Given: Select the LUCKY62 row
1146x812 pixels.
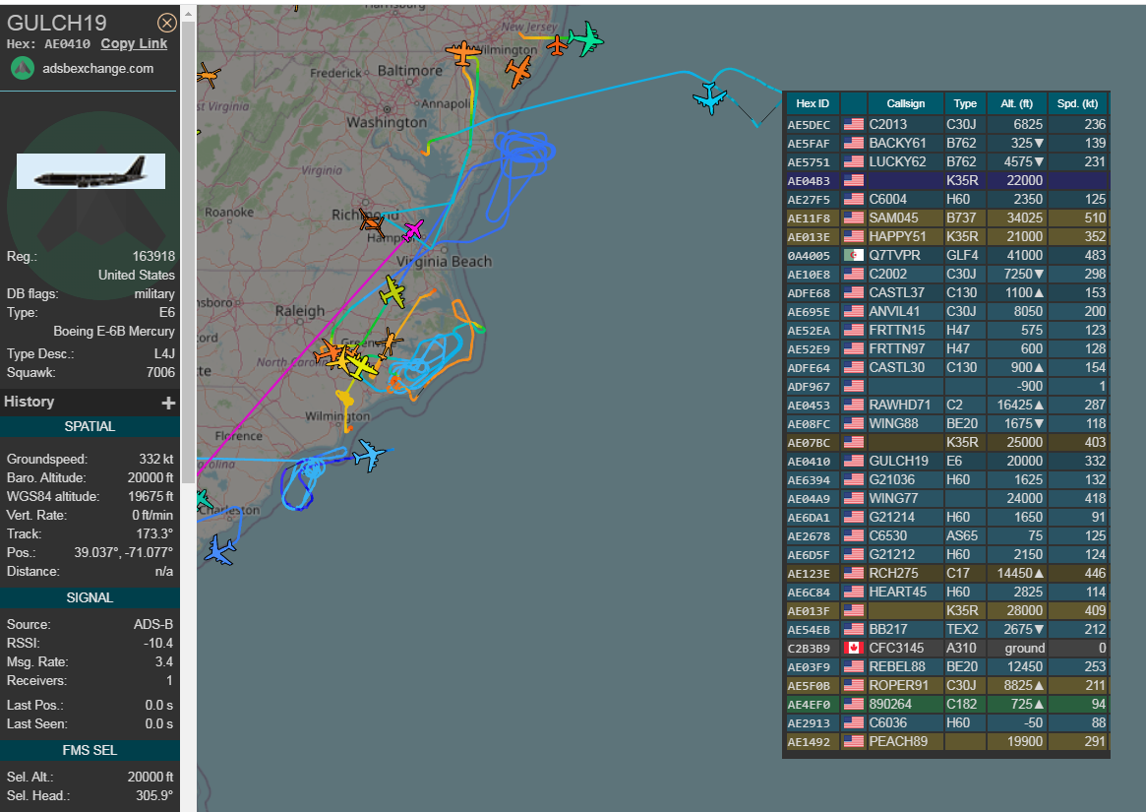Looking at the screenshot, I should click(946, 161).
